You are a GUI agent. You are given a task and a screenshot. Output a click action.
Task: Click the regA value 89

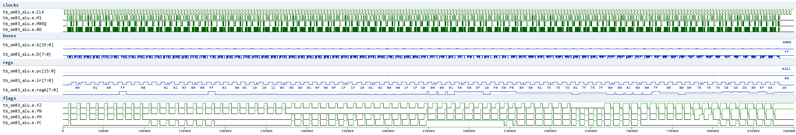tap(753, 88)
